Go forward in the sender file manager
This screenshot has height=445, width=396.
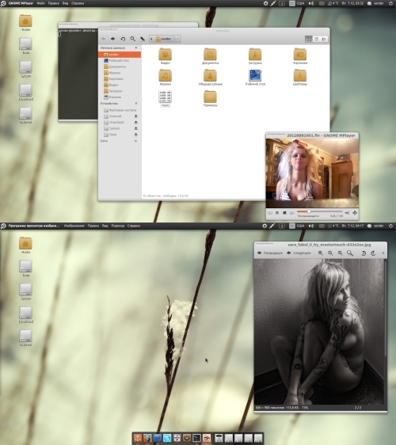pos(112,39)
